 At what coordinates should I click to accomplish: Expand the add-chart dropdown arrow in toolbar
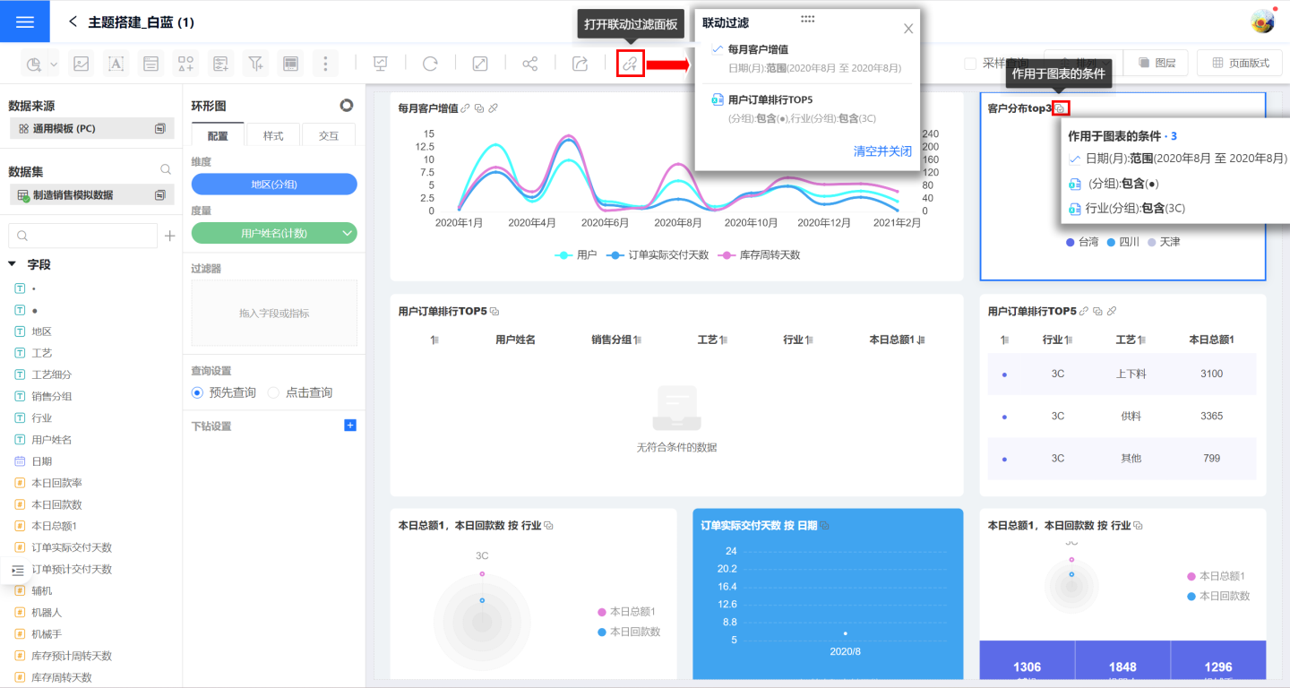tap(54, 64)
